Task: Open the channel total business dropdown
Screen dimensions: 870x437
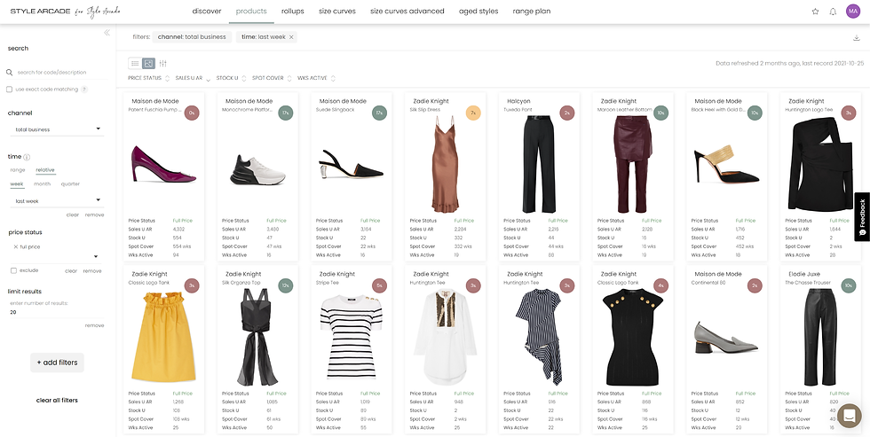Action: (x=57, y=129)
